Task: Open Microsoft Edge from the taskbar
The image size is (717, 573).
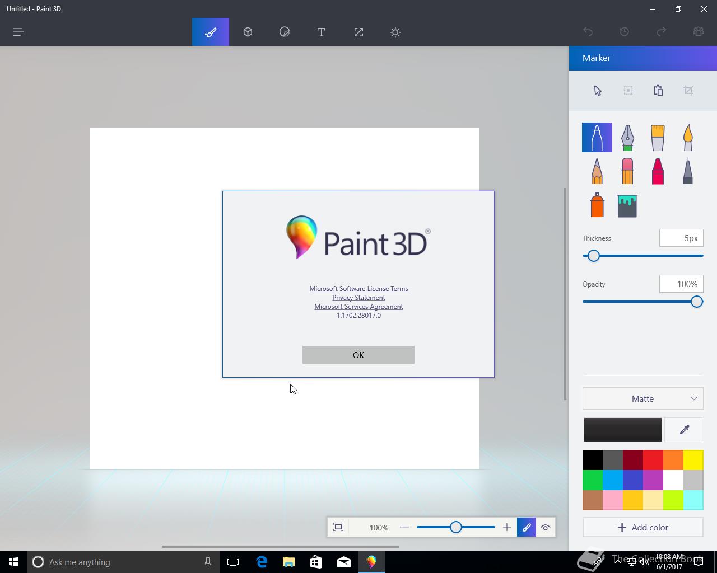Action: 262,562
